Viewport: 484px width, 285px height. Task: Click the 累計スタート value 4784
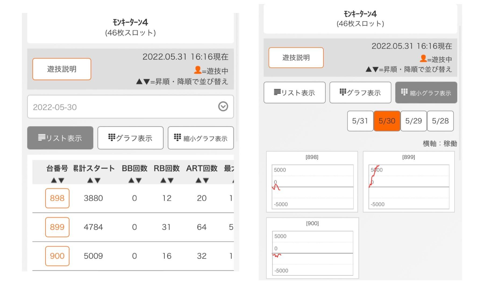coord(93,227)
